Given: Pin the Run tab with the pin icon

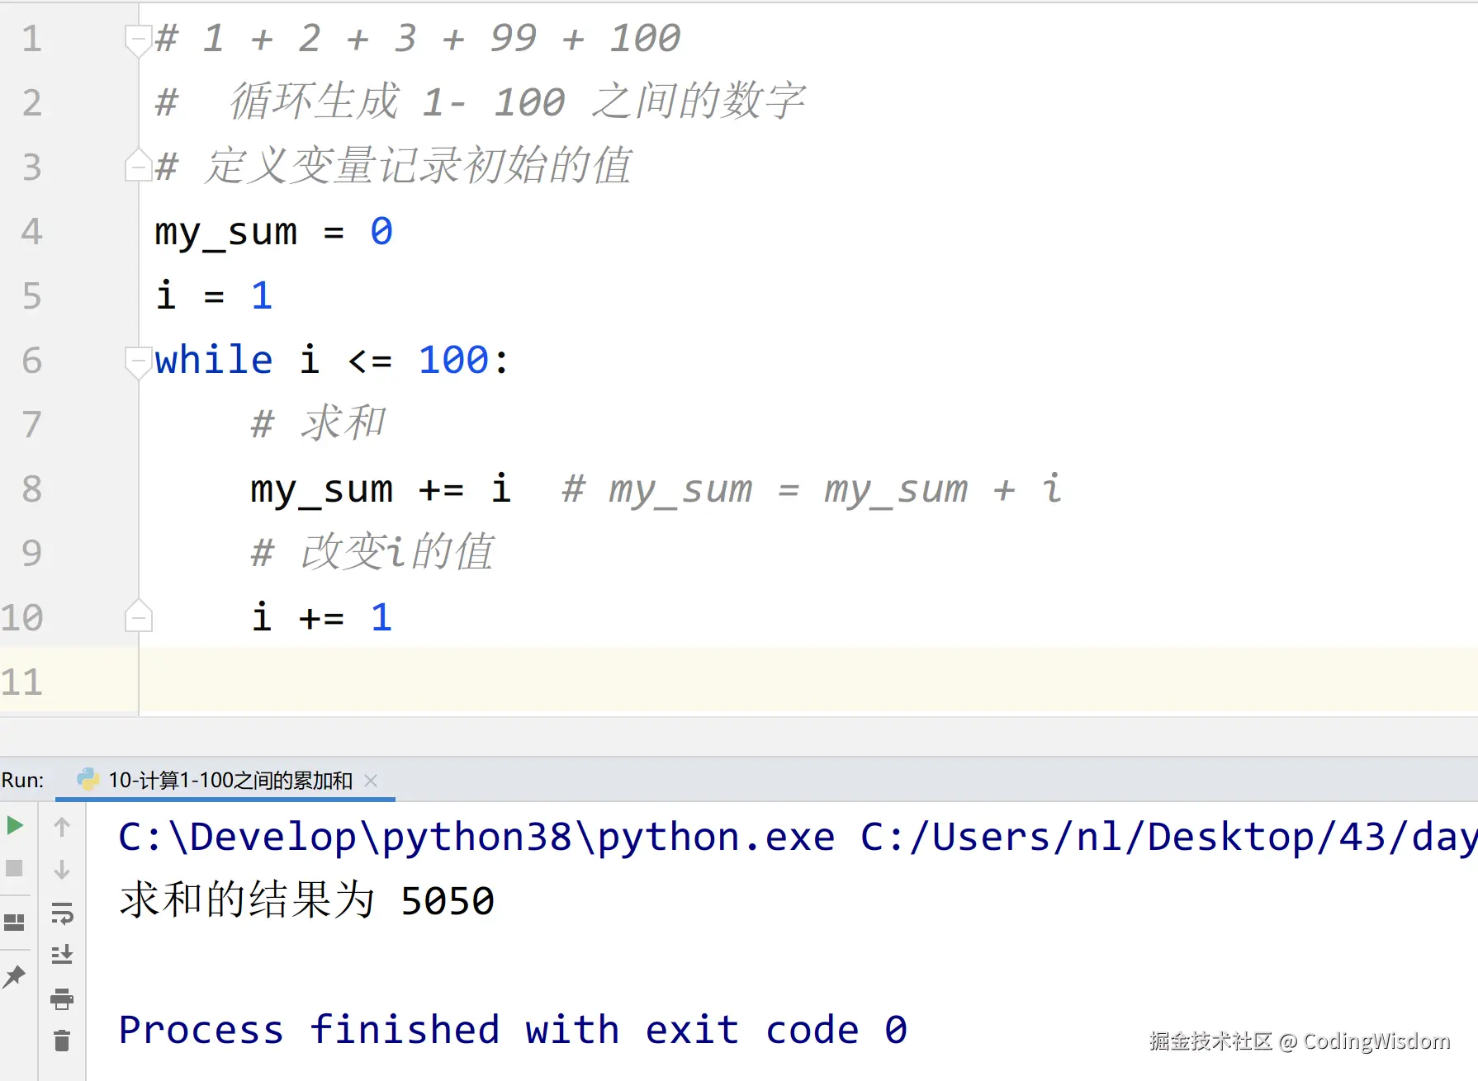Looking at the screenshot, I should point(14,977).
